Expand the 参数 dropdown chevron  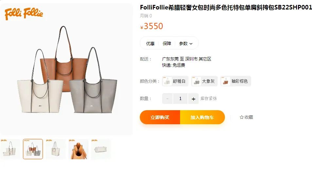(191, 44)
